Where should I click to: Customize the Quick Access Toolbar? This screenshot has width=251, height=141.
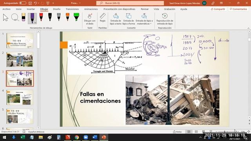(53, 3)
